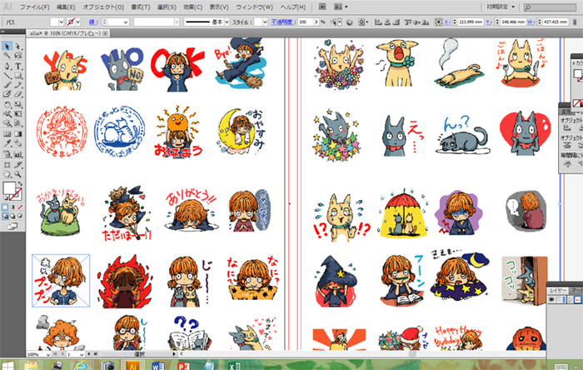Viewport: 583px width, 370px height.
Task: Click the Stroke swatch in toolbox
Action: [x=16, y=194]
